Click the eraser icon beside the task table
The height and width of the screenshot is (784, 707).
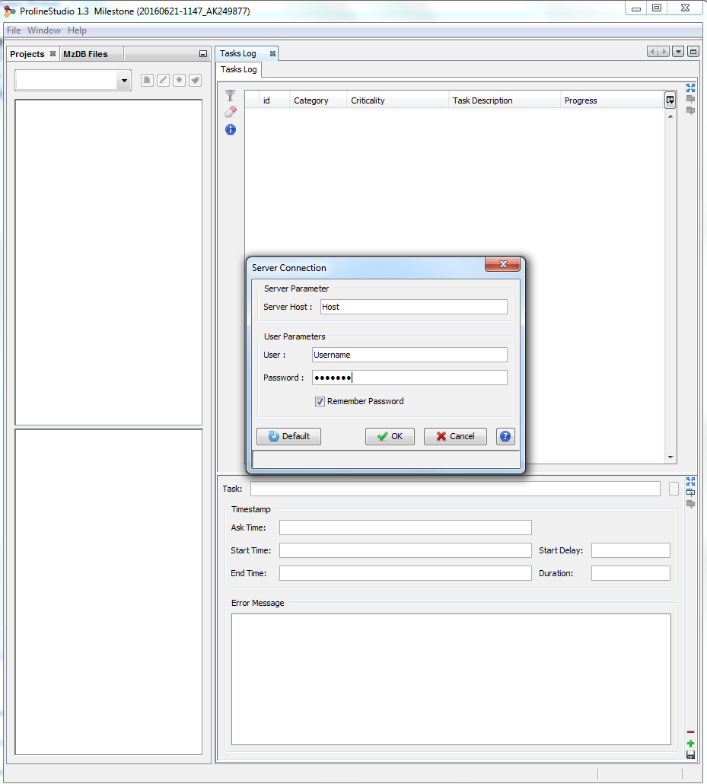click(231, 112)
